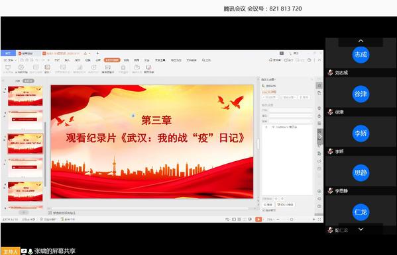Click selection pane link in animation panel
The height and width of the screenshot is (255, 397).
click(269, 87)
